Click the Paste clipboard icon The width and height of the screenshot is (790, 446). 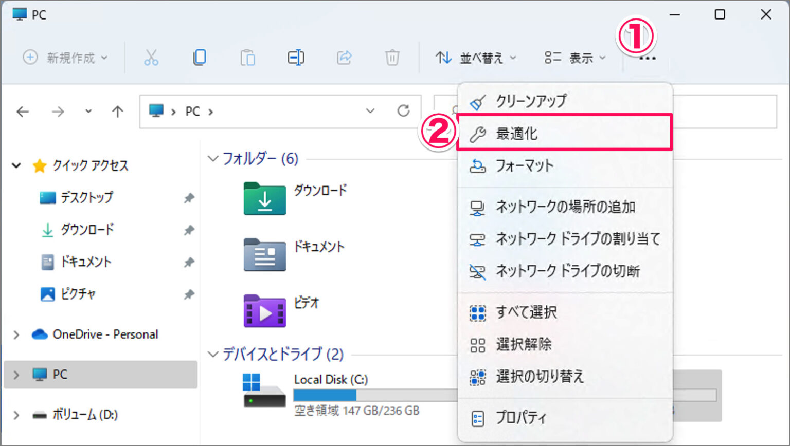[x=247, y=57]
